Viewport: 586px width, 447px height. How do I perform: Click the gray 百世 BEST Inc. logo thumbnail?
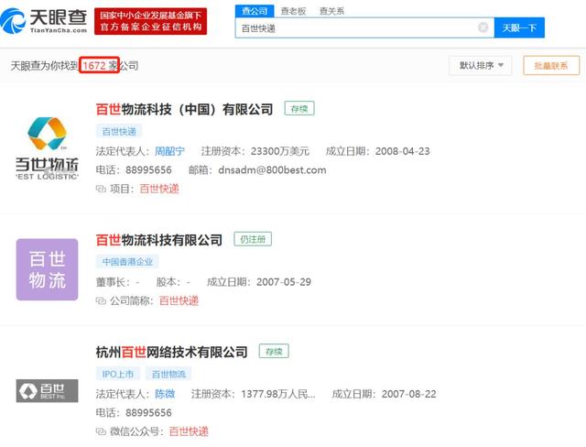[47, 391]
